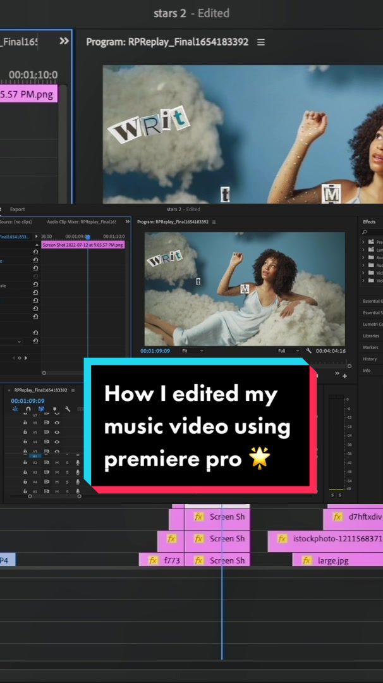This screenshot has width=383, height=683.
Task: Toggle the timeline Snap magnet icon
Action: point(28,409)
